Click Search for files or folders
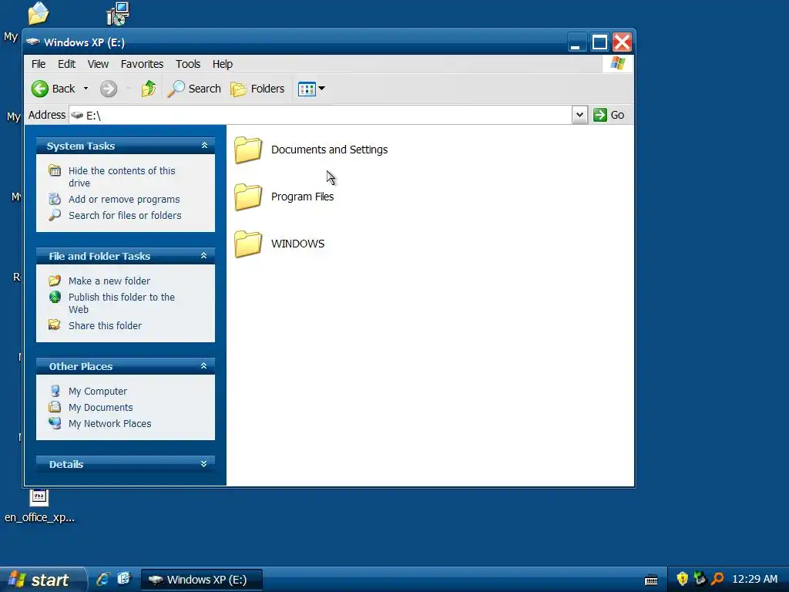Image resolution: width=789 pixels, height=592 pixels. (x=125, y=216)
